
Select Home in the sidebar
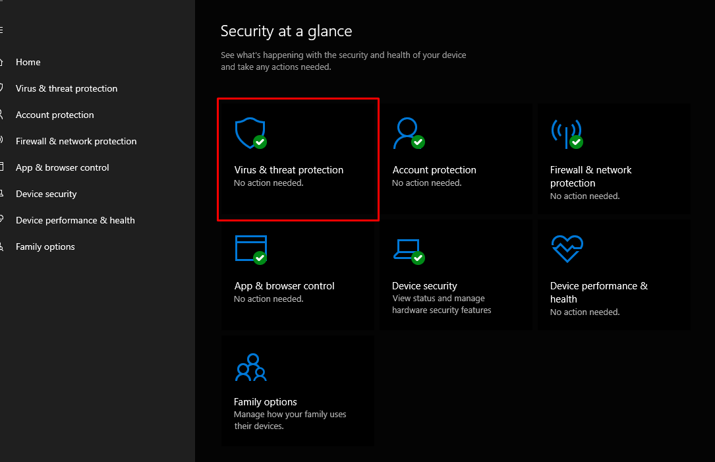28,62
